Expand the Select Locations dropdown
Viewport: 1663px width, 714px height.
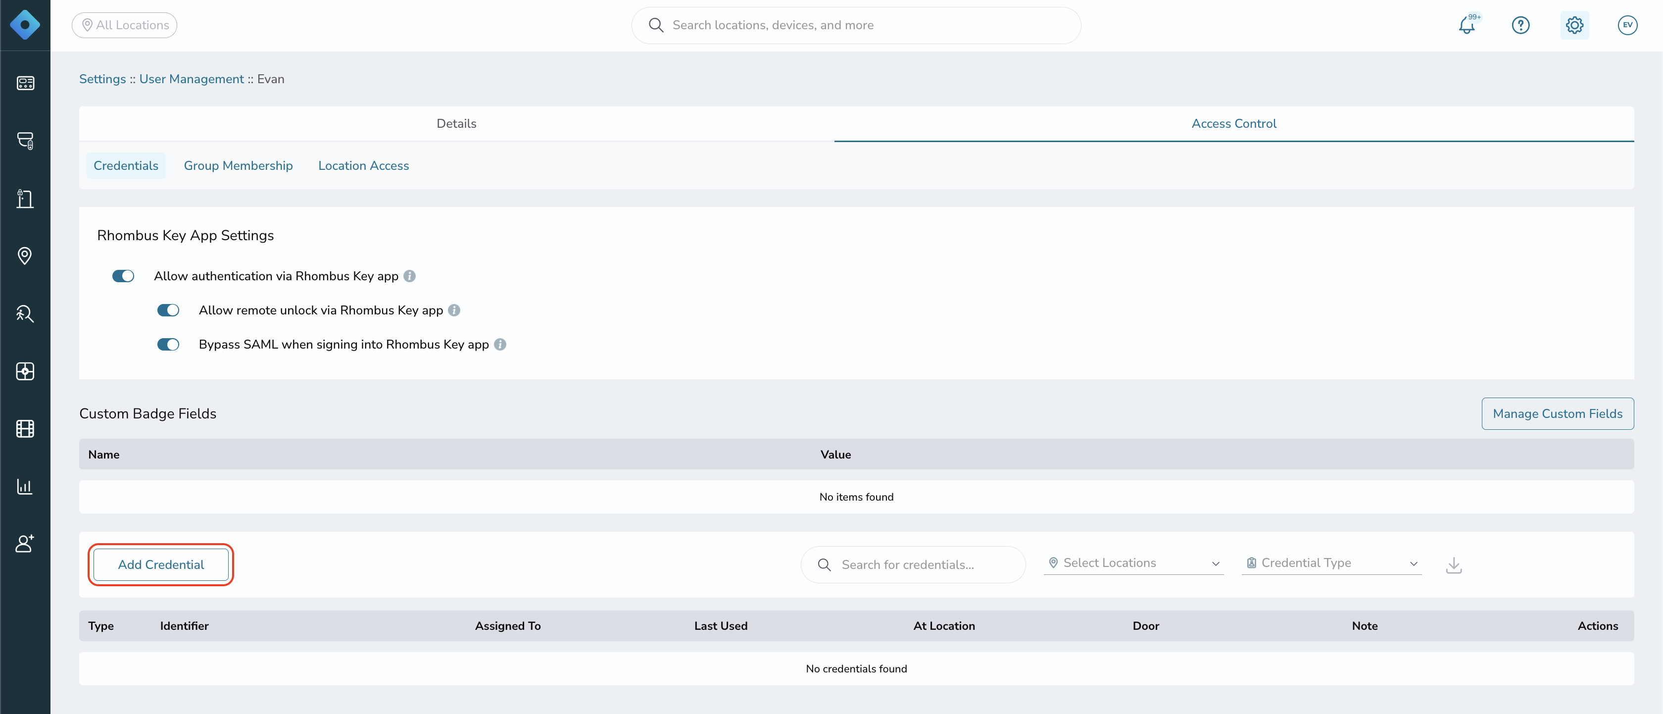(1133, 563)
